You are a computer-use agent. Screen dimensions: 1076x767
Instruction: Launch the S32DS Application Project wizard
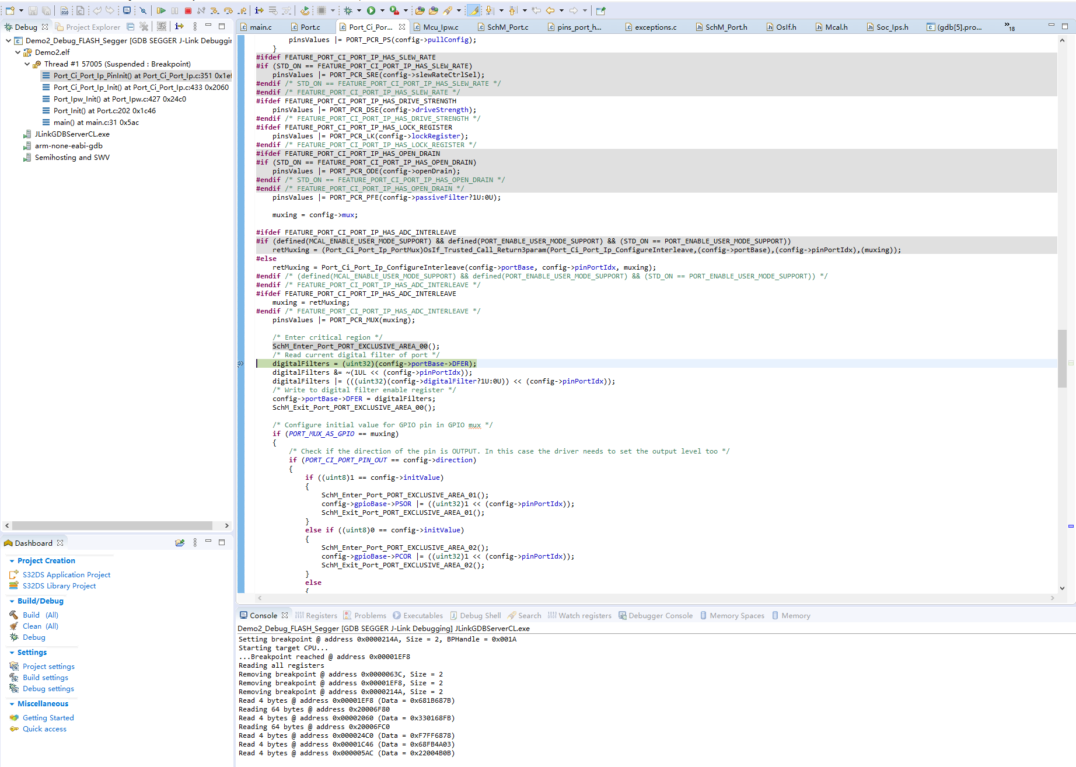tap(66, 574)
